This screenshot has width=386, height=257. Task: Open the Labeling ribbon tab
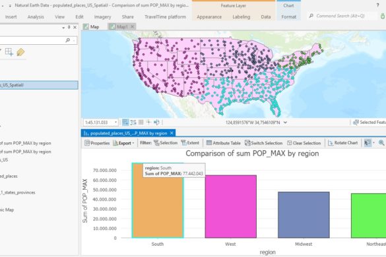click(x=241, y=16)
